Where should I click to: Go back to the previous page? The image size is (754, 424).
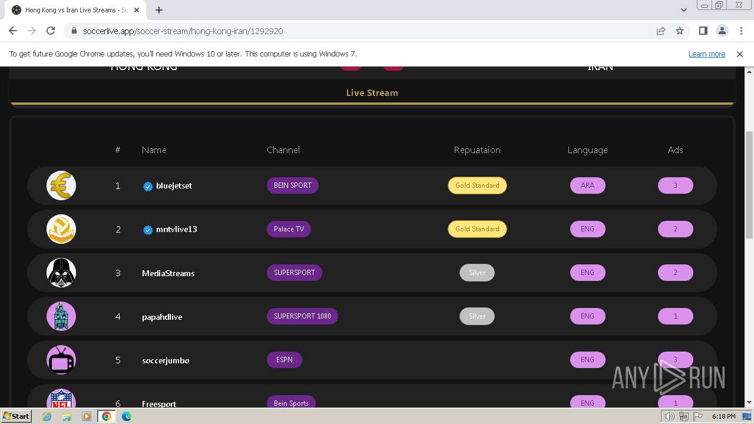point(13,31)
